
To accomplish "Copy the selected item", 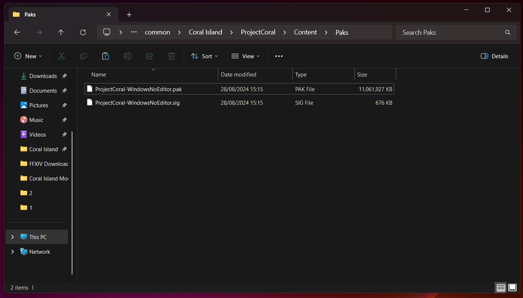I will pyautogui.click(x=84, y=56).
